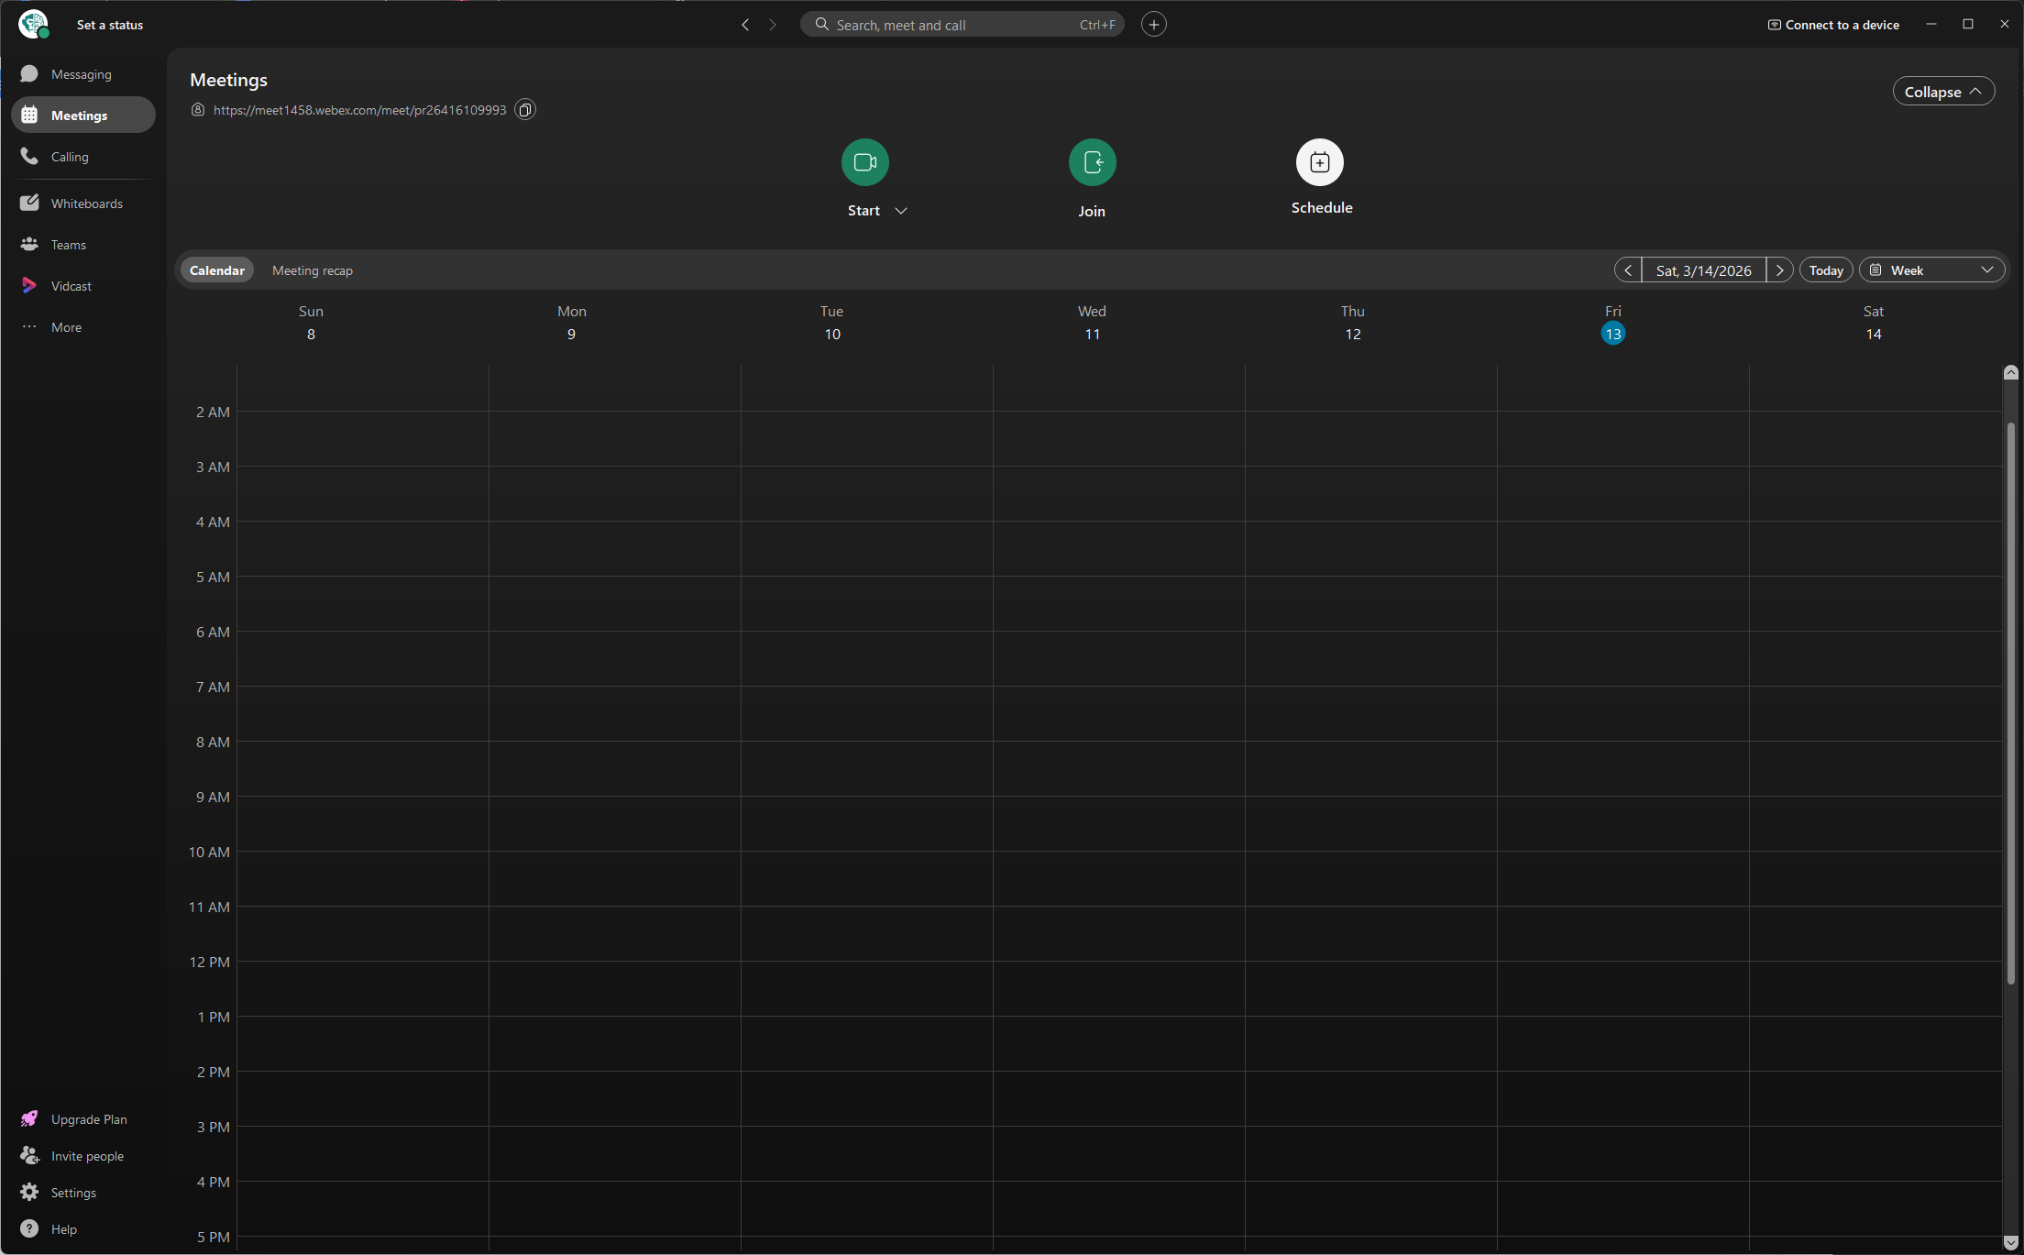
Task: Click the plus icon beside search
Action: 1153,25
